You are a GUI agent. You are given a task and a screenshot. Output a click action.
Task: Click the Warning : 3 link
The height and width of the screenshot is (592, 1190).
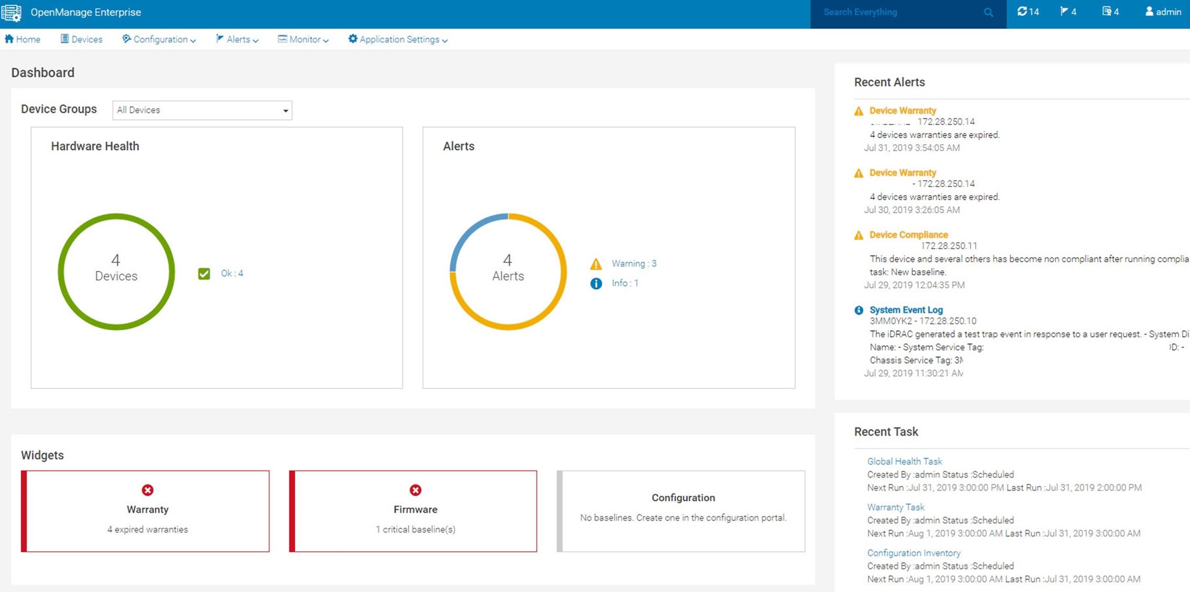click(634, 263)
